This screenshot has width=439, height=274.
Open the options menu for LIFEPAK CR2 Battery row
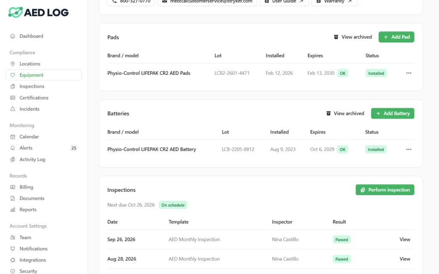[x=409, y=149]
